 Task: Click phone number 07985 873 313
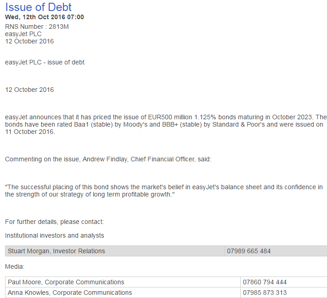coord(265,293)
